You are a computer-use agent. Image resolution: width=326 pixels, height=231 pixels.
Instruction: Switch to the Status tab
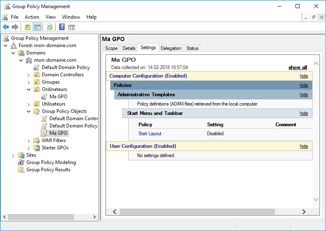point(192,48)
